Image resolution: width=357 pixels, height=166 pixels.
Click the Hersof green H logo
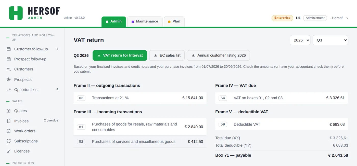coord(16,13)
